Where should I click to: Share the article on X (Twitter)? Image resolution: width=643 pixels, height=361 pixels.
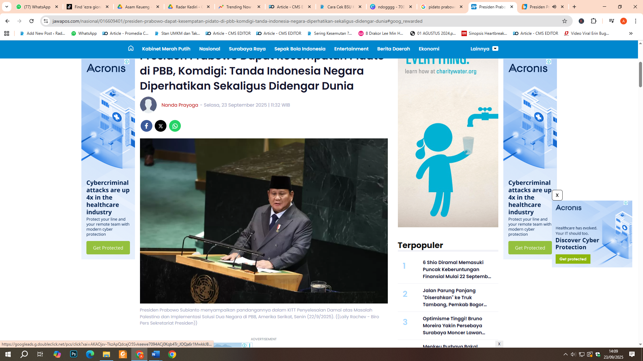161,126
